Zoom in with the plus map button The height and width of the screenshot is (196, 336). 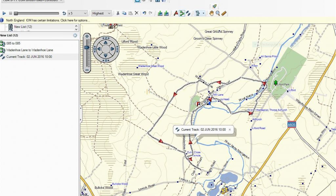click(x=87, y=37)
